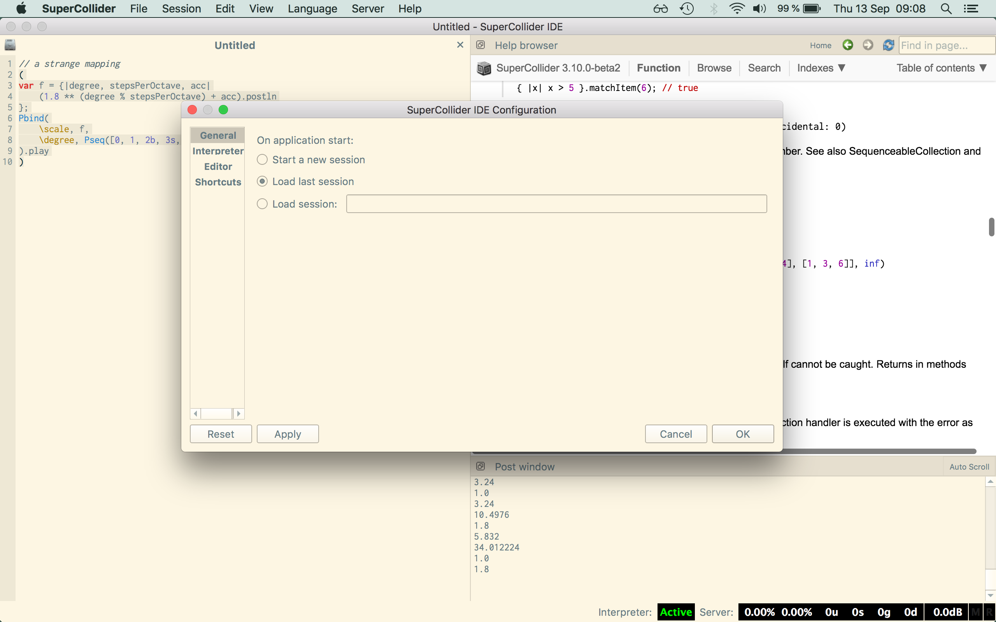This screenshot has width=996, height=622.
Task: Click the detach icon beside Post window
Action: [481, 466]
